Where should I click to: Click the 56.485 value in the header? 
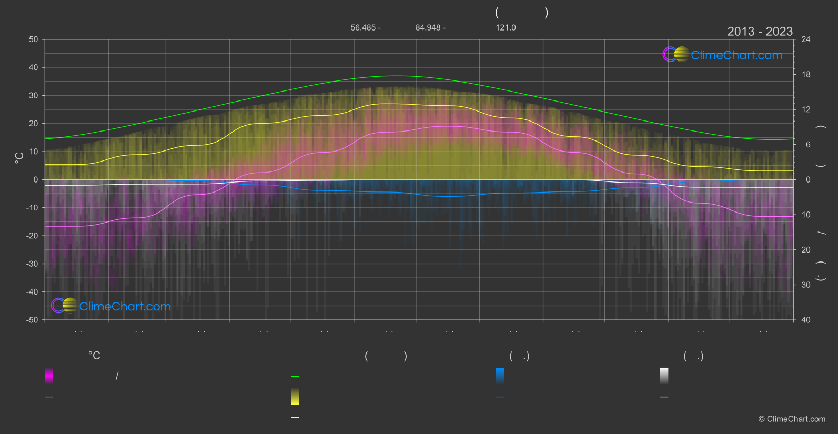[x=363, y=27]
